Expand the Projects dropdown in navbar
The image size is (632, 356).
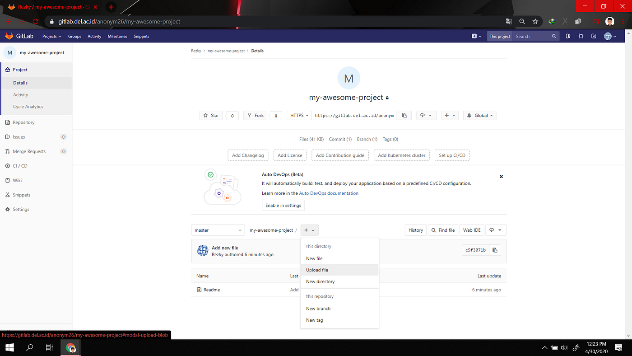click(x=52, y=36)
